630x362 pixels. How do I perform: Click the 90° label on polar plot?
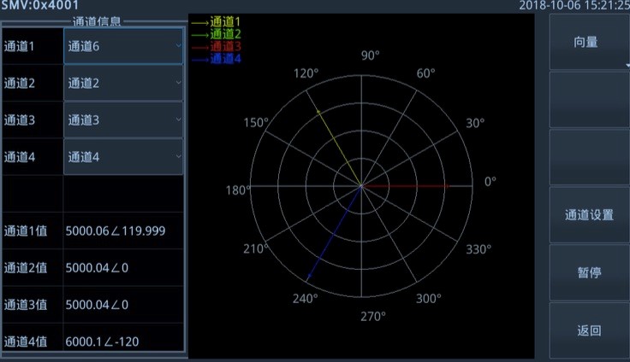(x=370, y=56)
